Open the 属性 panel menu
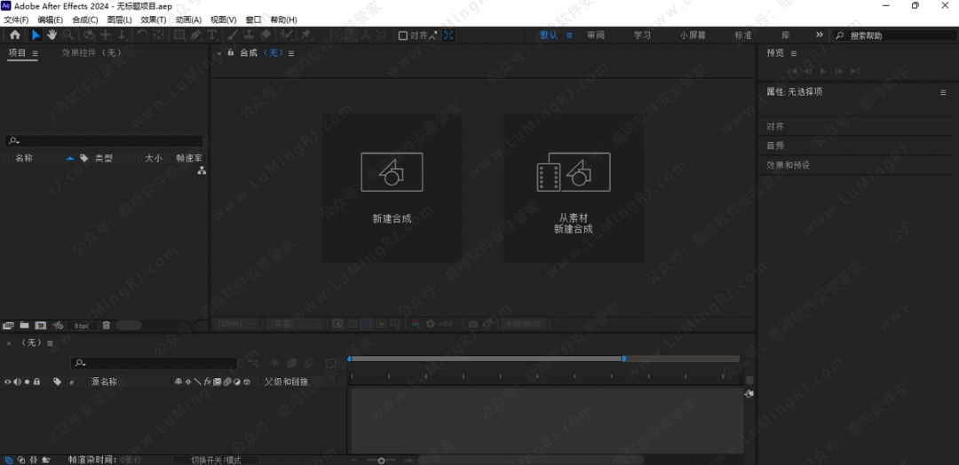The height and width of the screenshot is (465, 959). tap(943, 92)
